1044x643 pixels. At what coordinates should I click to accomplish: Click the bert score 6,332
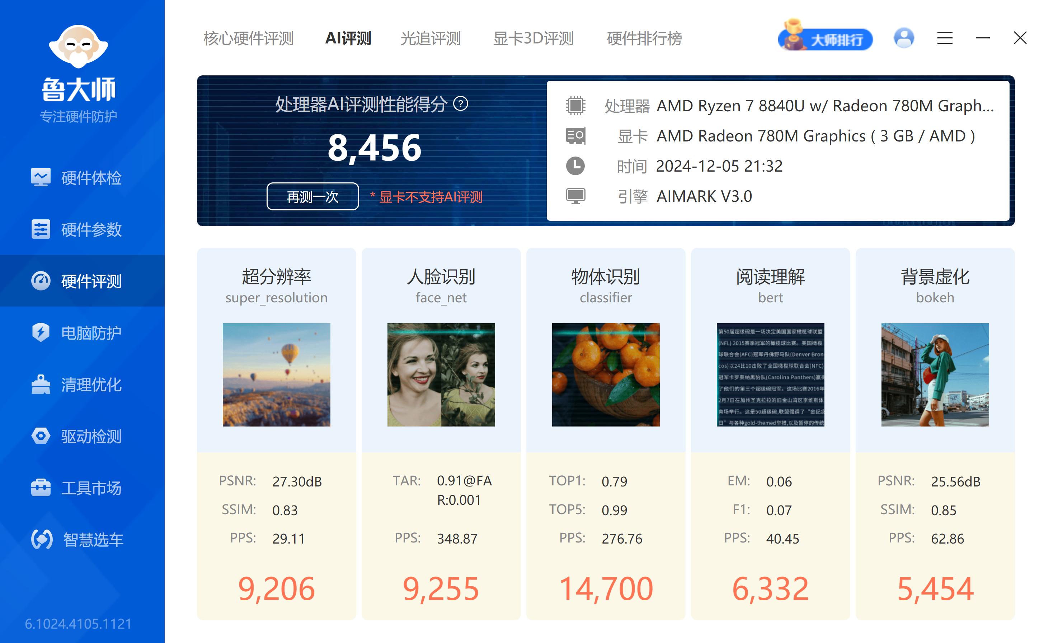(x=770, y=590)
